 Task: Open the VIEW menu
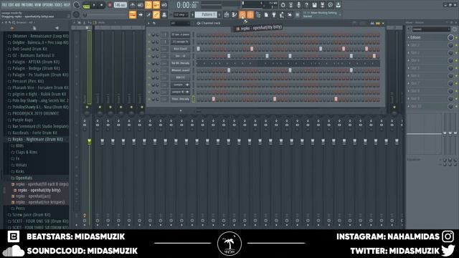point(38,5)
